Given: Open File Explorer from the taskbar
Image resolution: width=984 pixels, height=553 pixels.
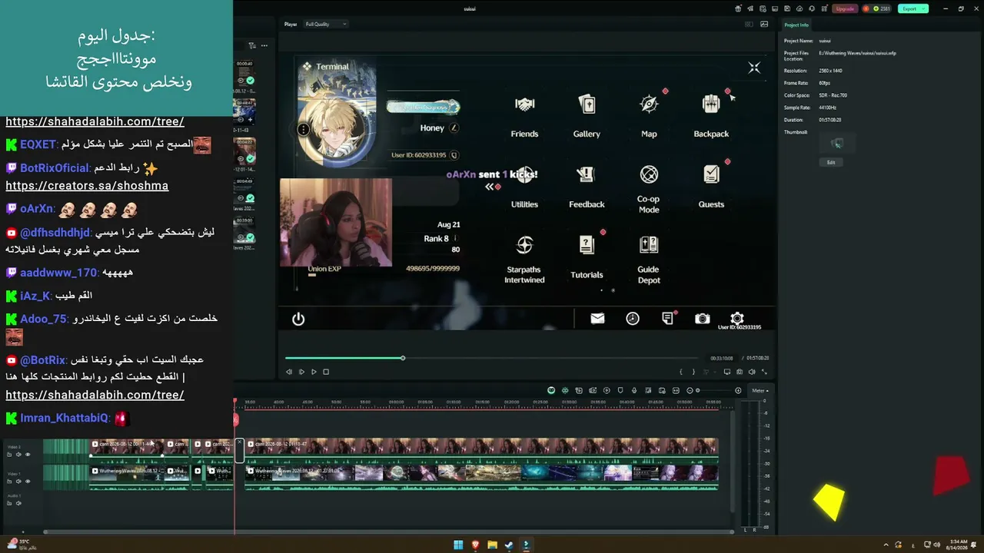Looking at the screenshot, I should coord(492,545).
